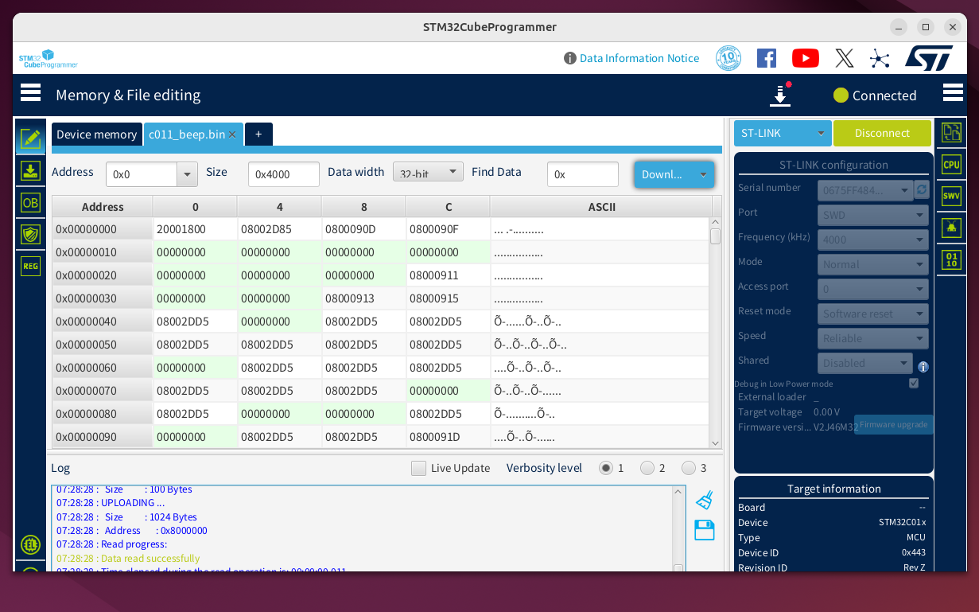The height and width of the screenshot is (612, 979).
Task: Enable Live Update in the log panel
Action: [x=419, y=468]
